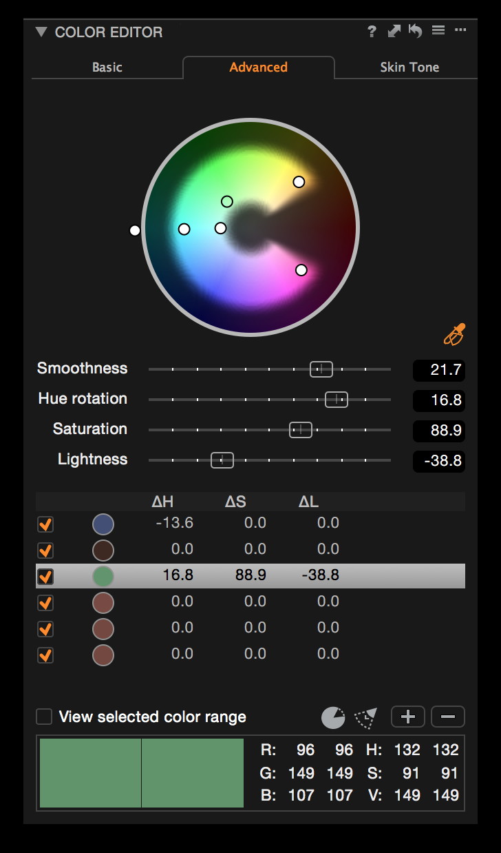The width and height of the screenshot is (501, 853).
Task: Enable View selected color range checkbox
Action: point(44,717)
